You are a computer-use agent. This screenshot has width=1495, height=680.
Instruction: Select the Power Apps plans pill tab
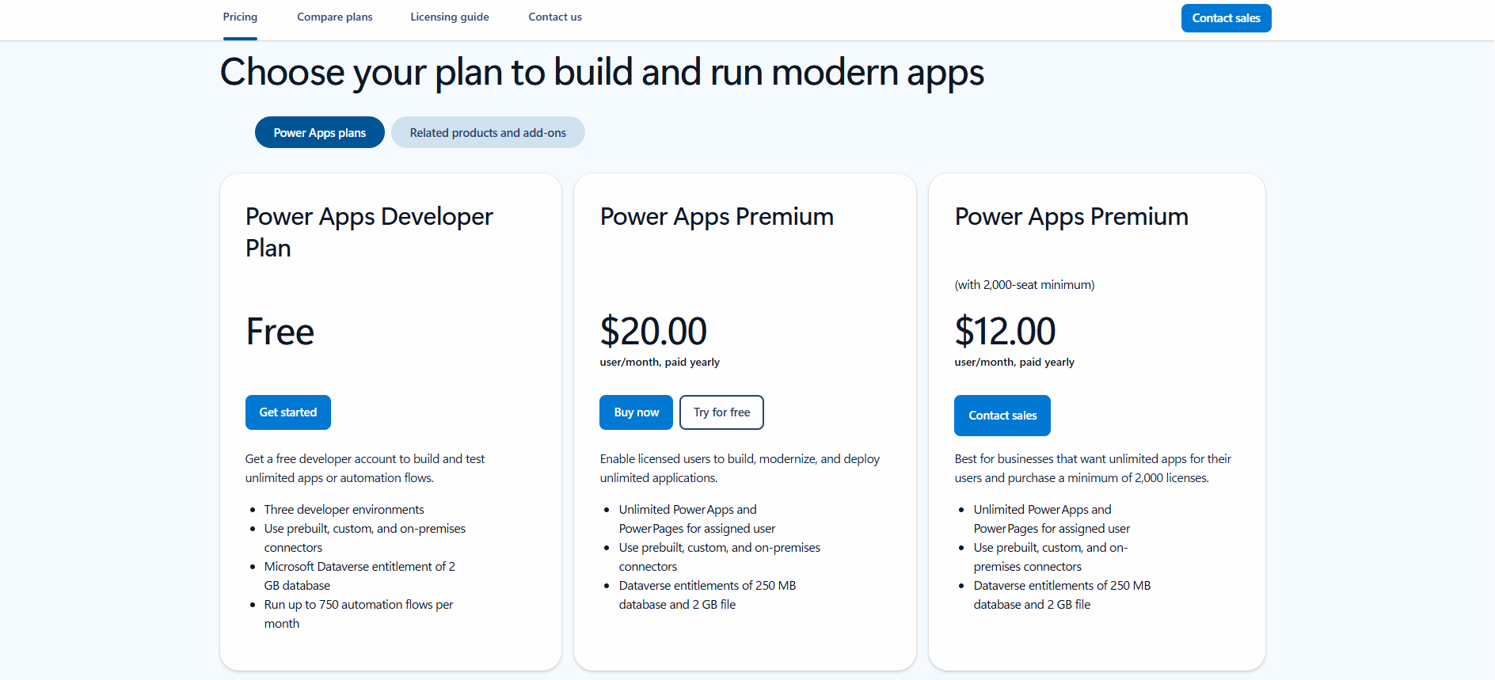pyautogui.click(x=319, y=132)
